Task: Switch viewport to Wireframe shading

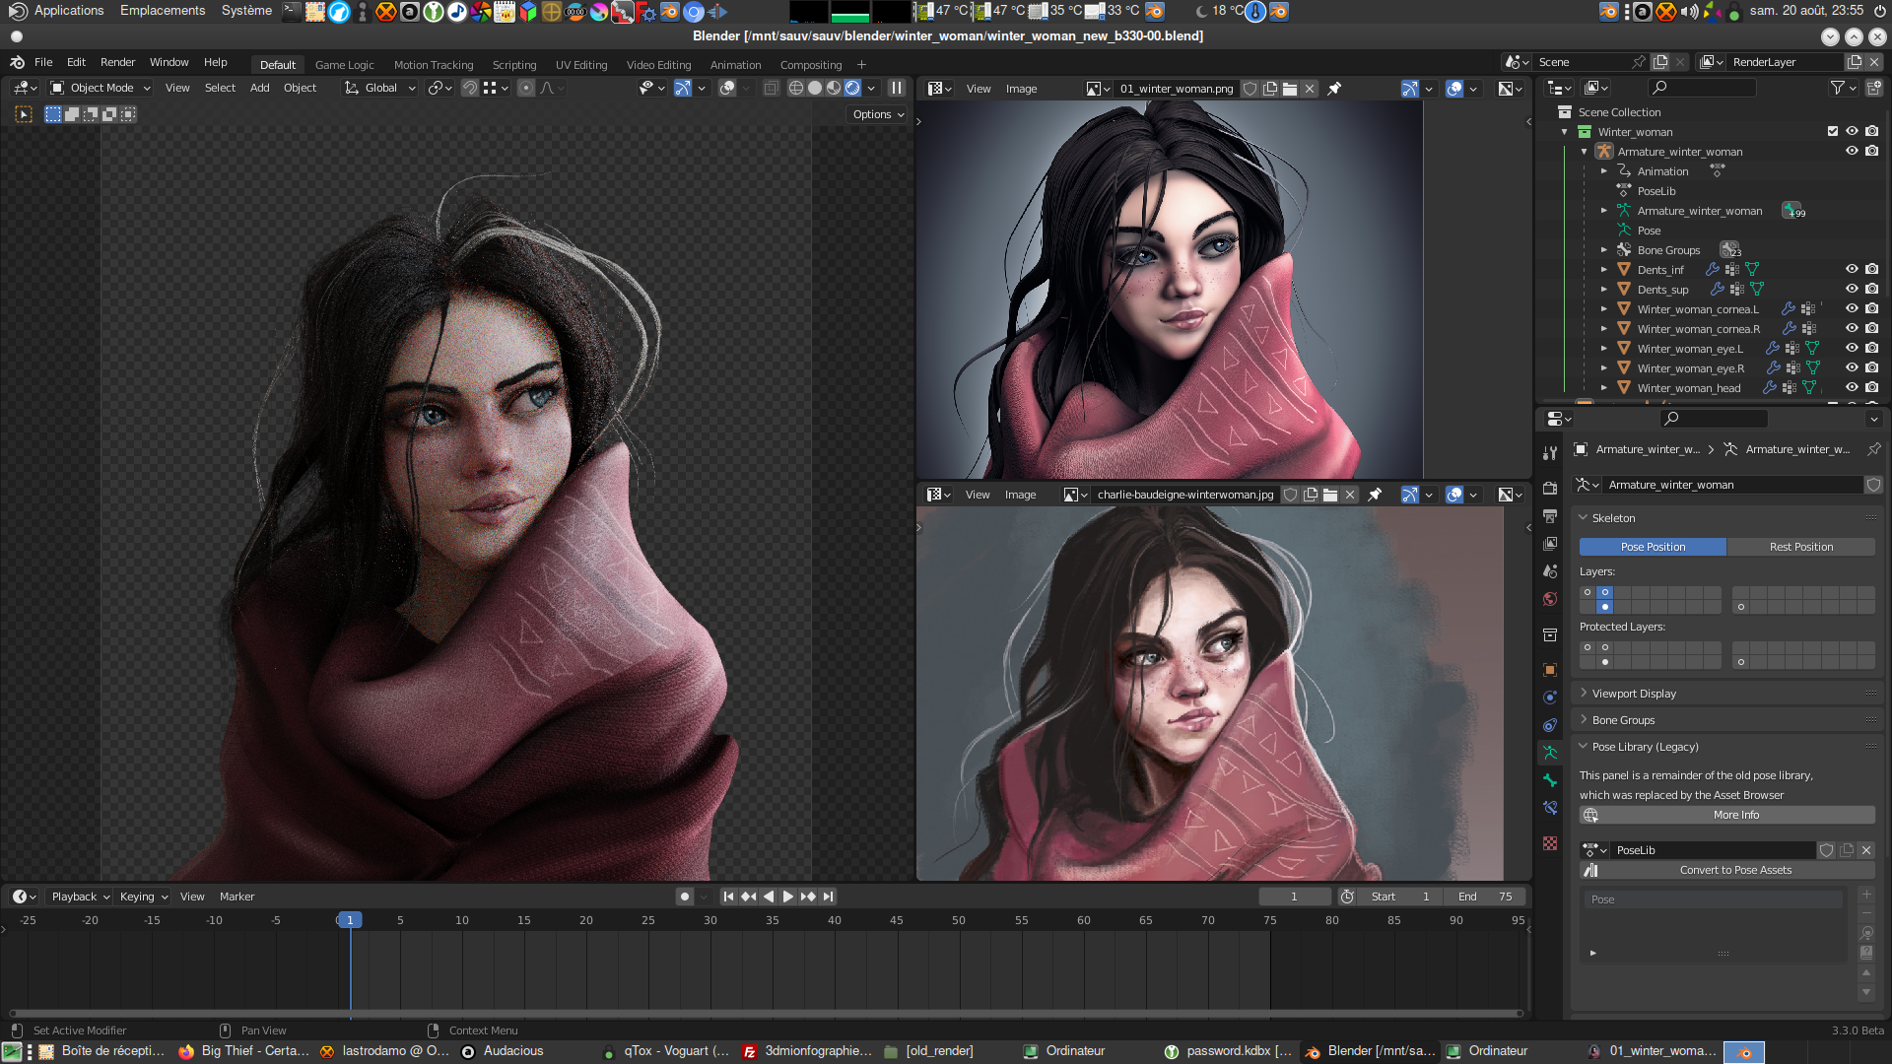Action: (x=796, y=88)
